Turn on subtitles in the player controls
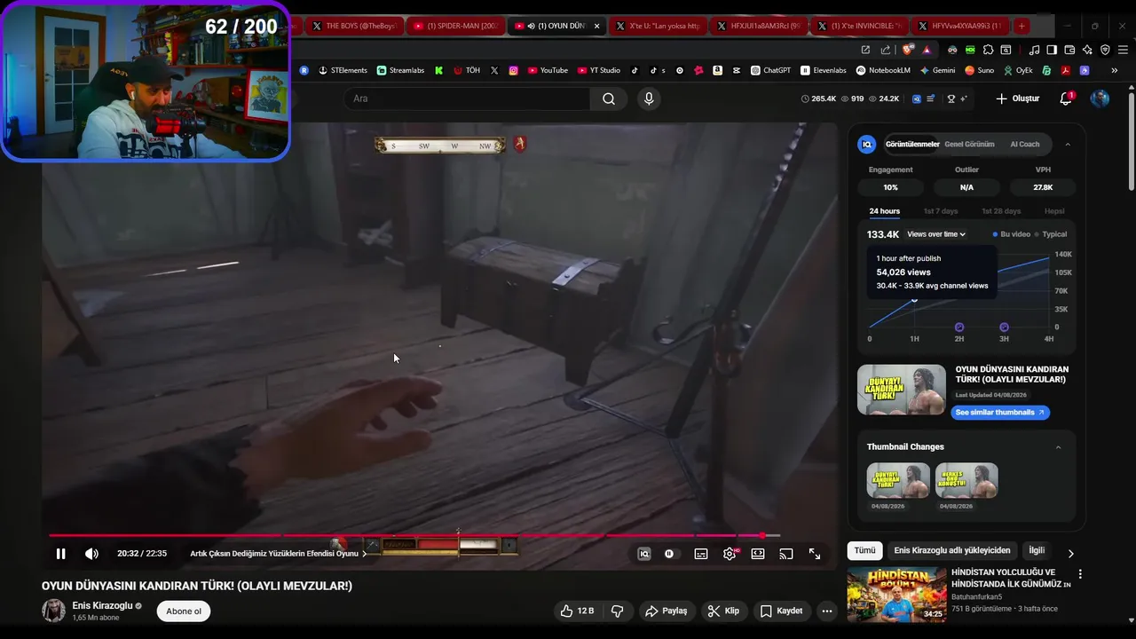Screen dimensions: 1136x639 point(701,554)
